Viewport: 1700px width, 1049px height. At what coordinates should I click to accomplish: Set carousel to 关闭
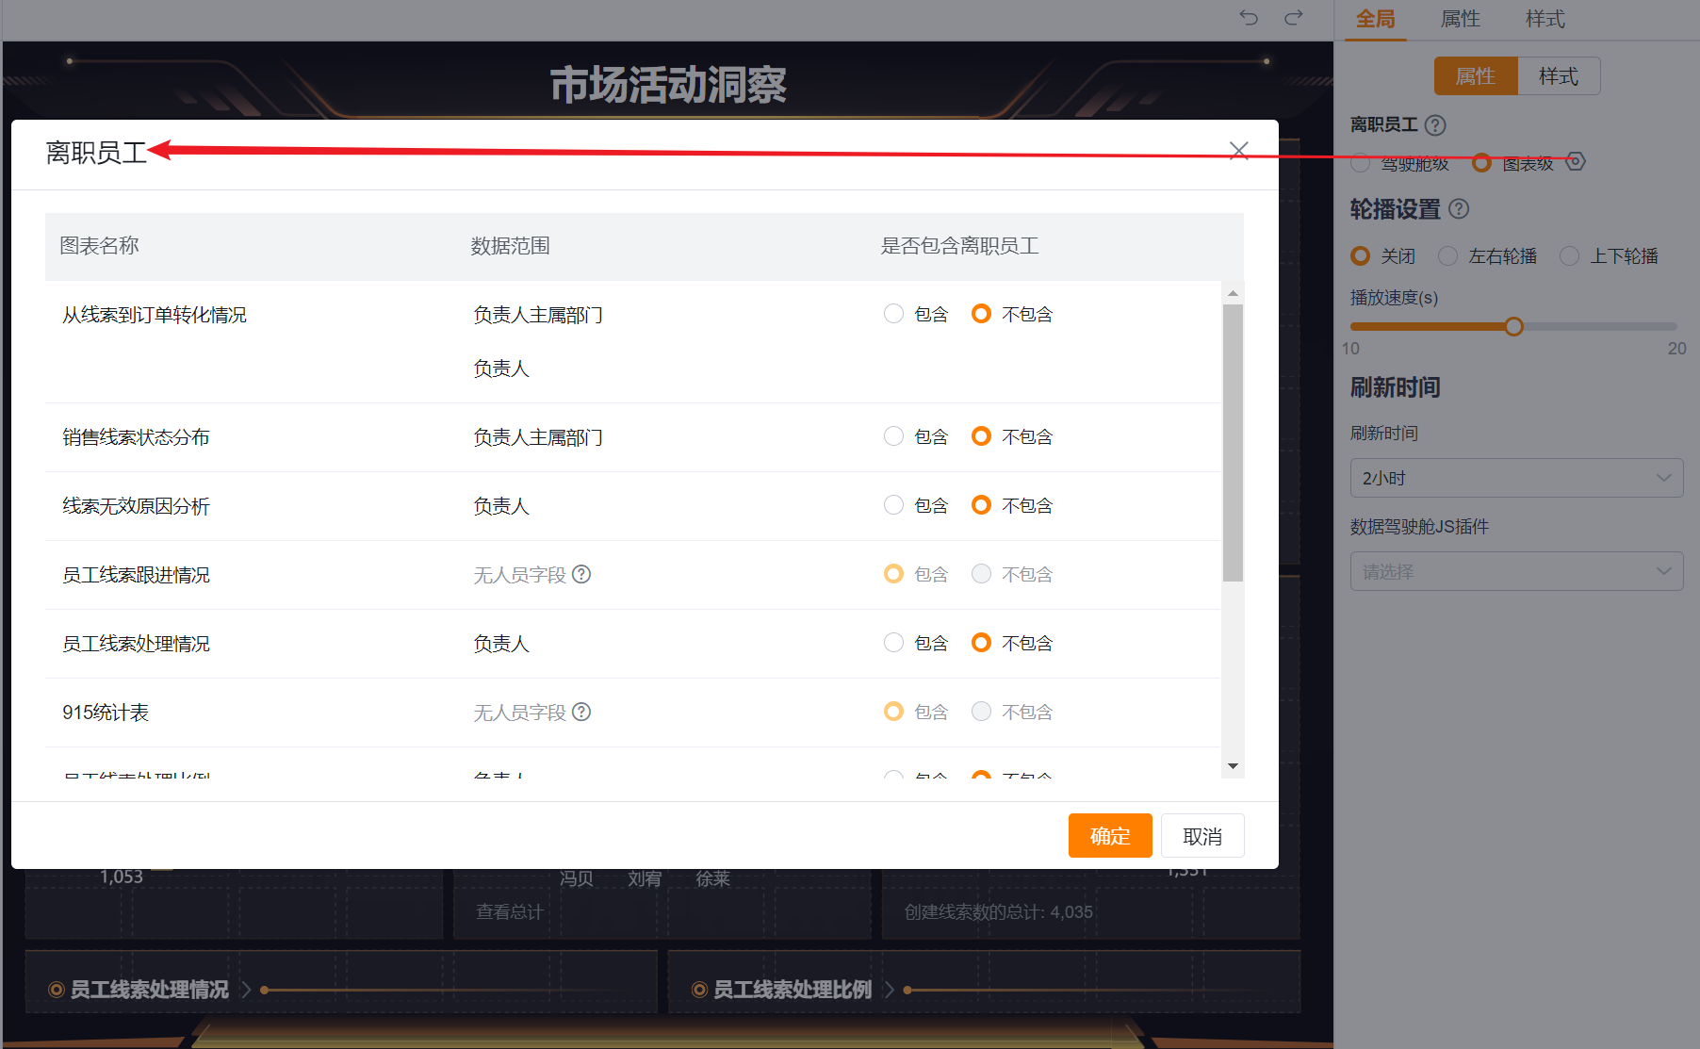pyautogui.click(x=1360, y=256)
